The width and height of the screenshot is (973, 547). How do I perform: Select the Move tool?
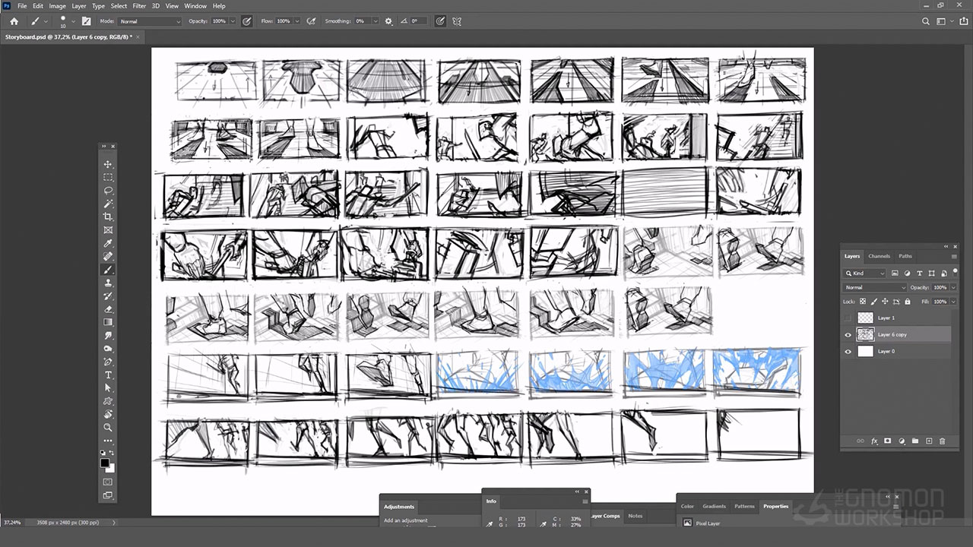(108, 164)
